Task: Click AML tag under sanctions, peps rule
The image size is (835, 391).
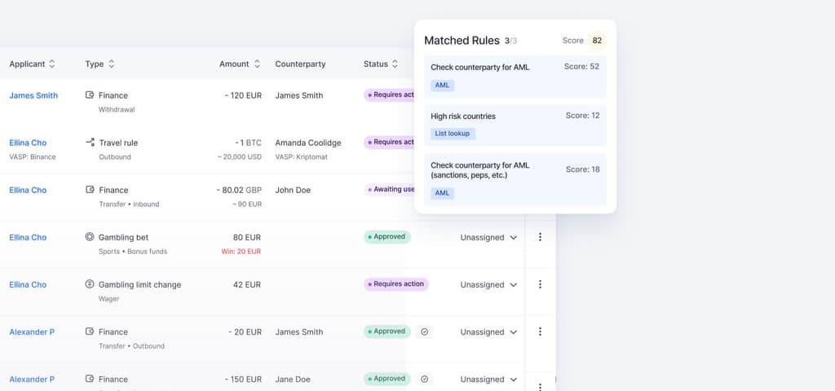Action: [x=442, y=193]
